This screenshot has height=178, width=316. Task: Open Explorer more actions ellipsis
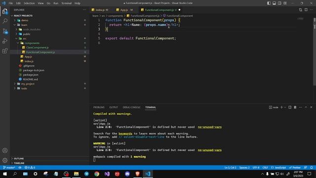point(84,10)
